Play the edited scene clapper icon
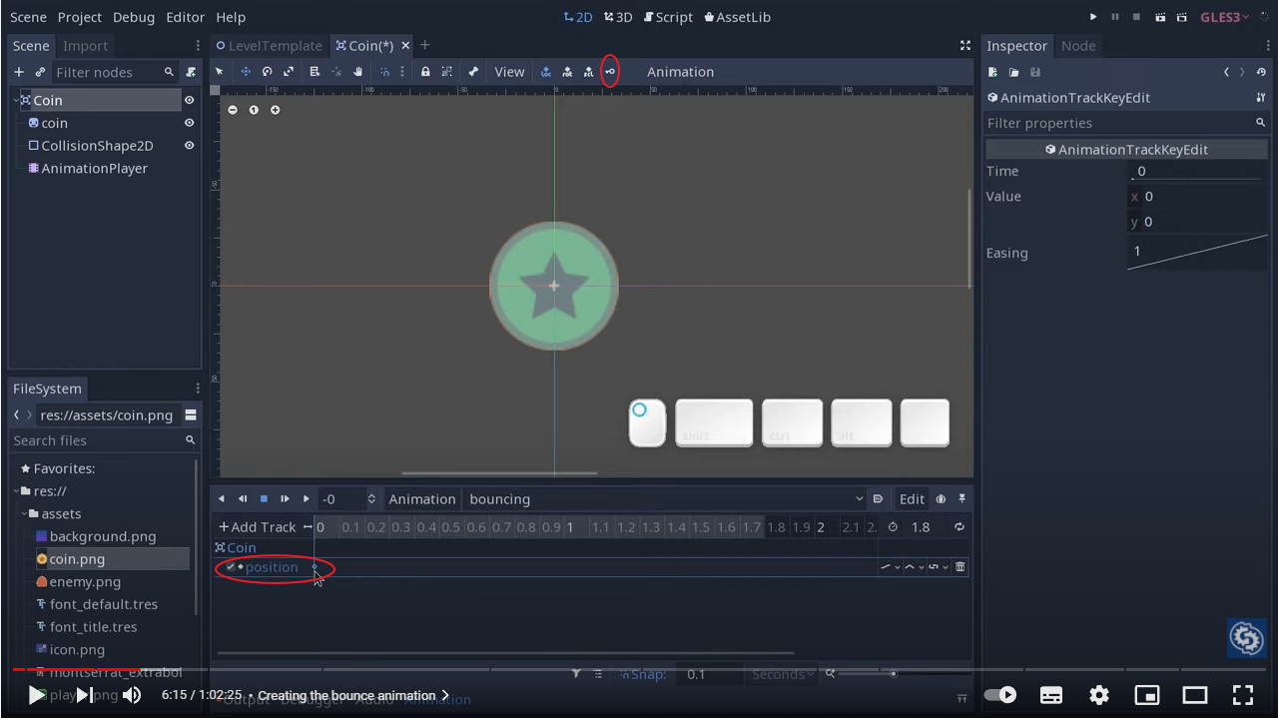The height and width of the screenshot is (718, 1278). point(1160,17)
